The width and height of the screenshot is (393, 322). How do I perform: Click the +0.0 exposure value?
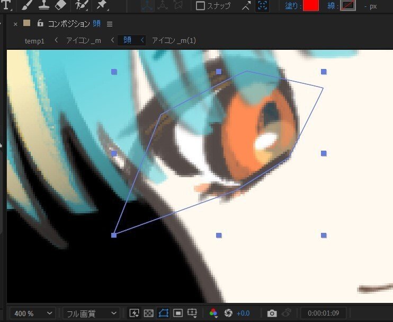point(243,314)
